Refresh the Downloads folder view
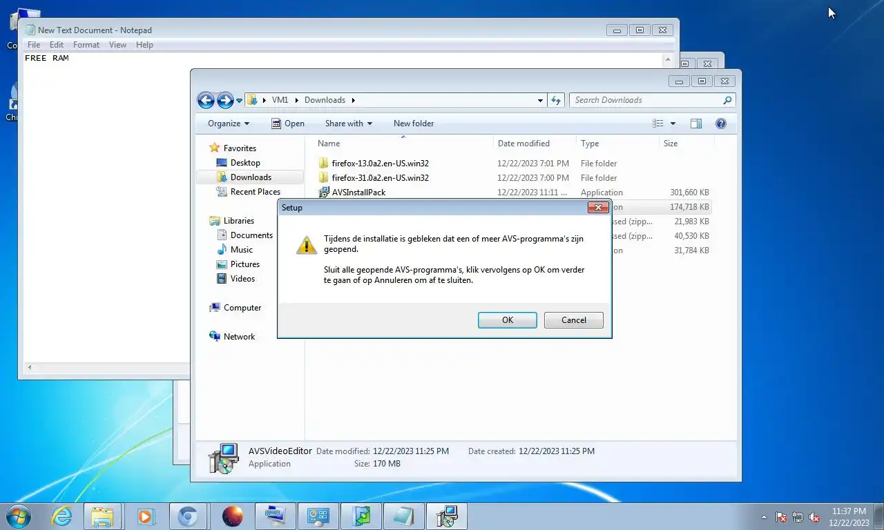This screenshot has height=530, width=884. pyautogui.click(x=556, y=100)
